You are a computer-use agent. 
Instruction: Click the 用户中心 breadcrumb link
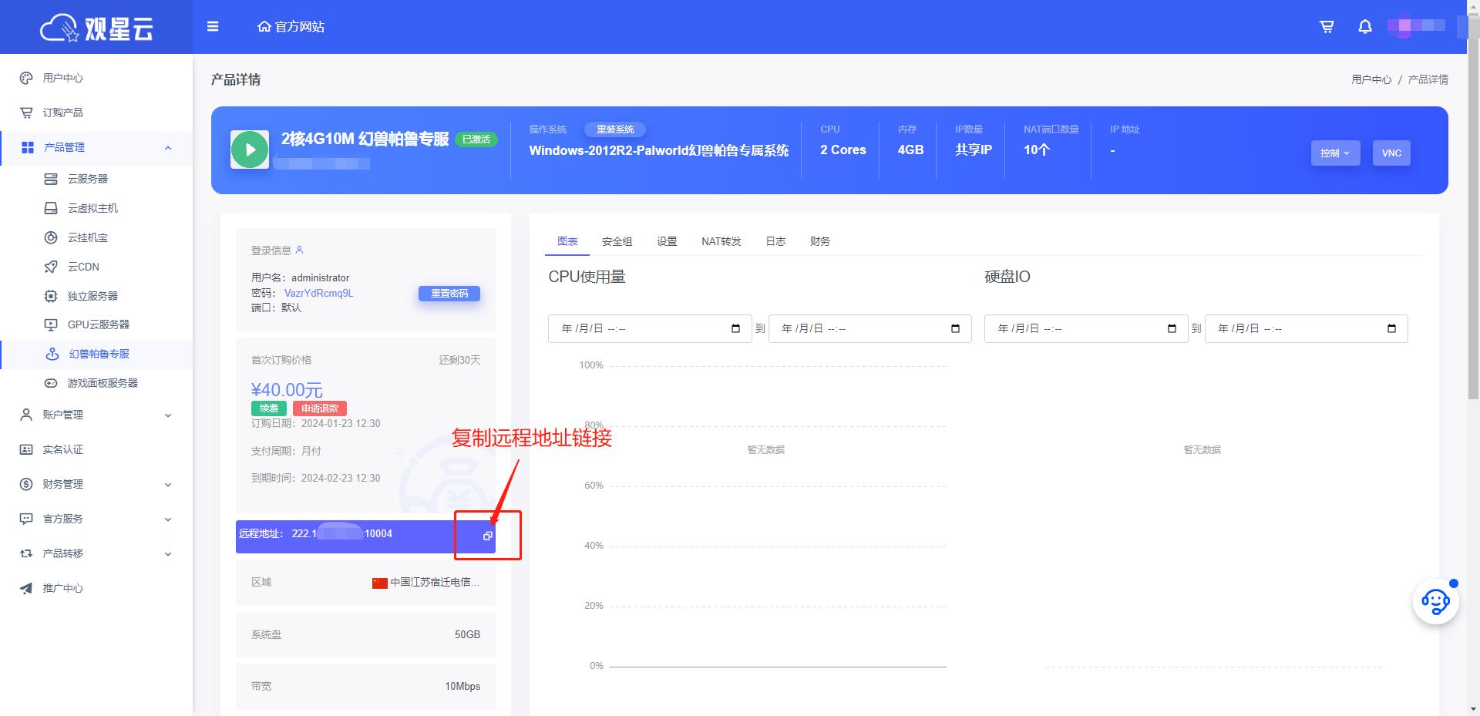(x=1371, y=79)
